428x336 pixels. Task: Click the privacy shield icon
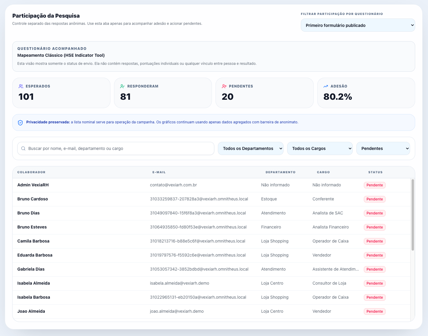[x=20, y=122]
